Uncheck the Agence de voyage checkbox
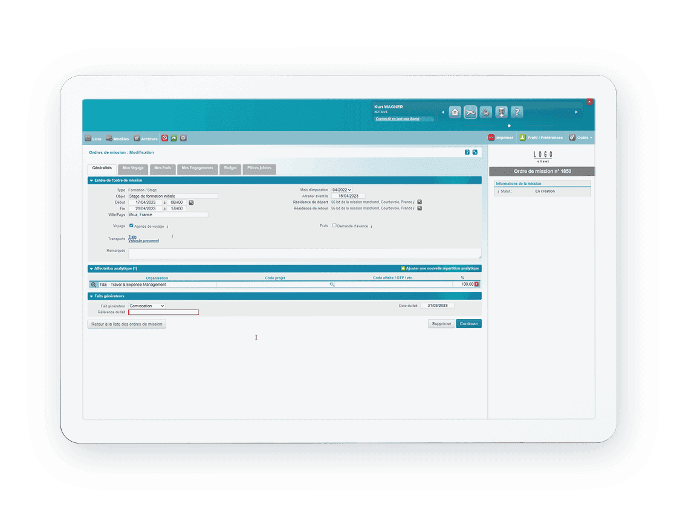Image resolution: width=677 pixels, height=513 pixels. [x=131, y=225]
